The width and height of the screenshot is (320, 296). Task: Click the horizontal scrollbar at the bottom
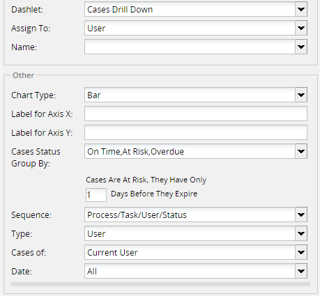point(160,284)
